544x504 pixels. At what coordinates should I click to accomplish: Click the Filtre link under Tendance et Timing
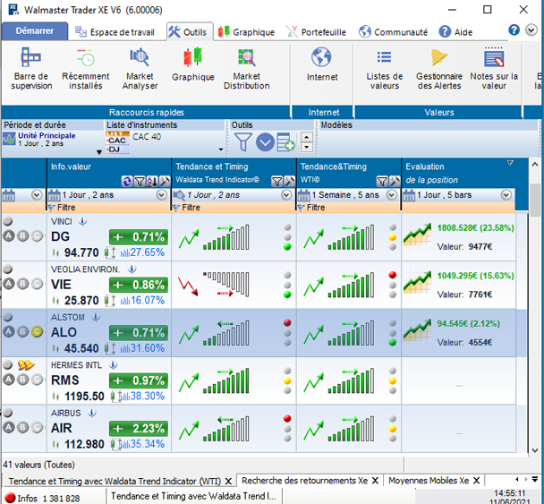coord(191,208)
